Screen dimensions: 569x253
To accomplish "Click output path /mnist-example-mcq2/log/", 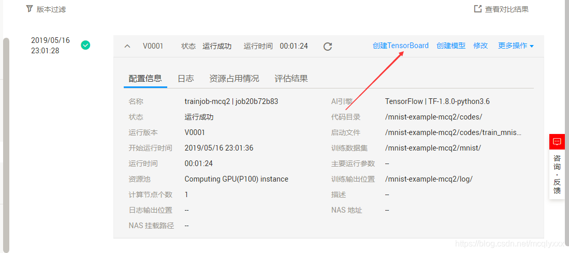I will 429,179.
